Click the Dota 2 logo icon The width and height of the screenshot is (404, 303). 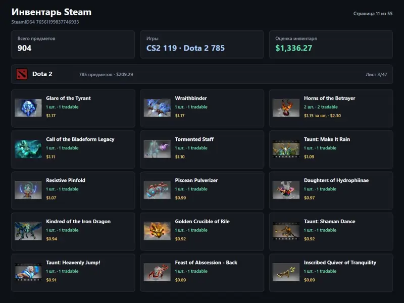[22, 74]
